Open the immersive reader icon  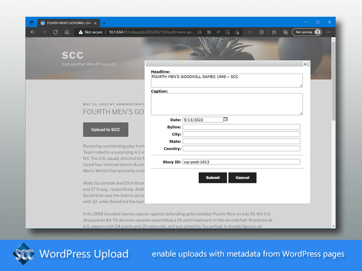228,32
